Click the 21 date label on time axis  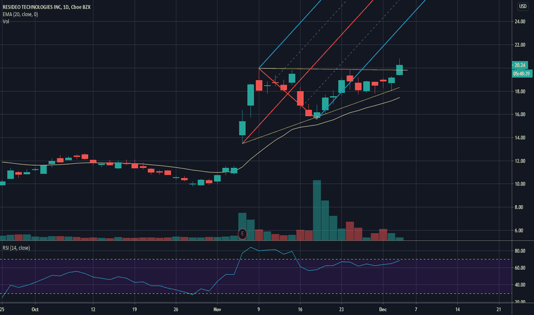click(499, 309)
